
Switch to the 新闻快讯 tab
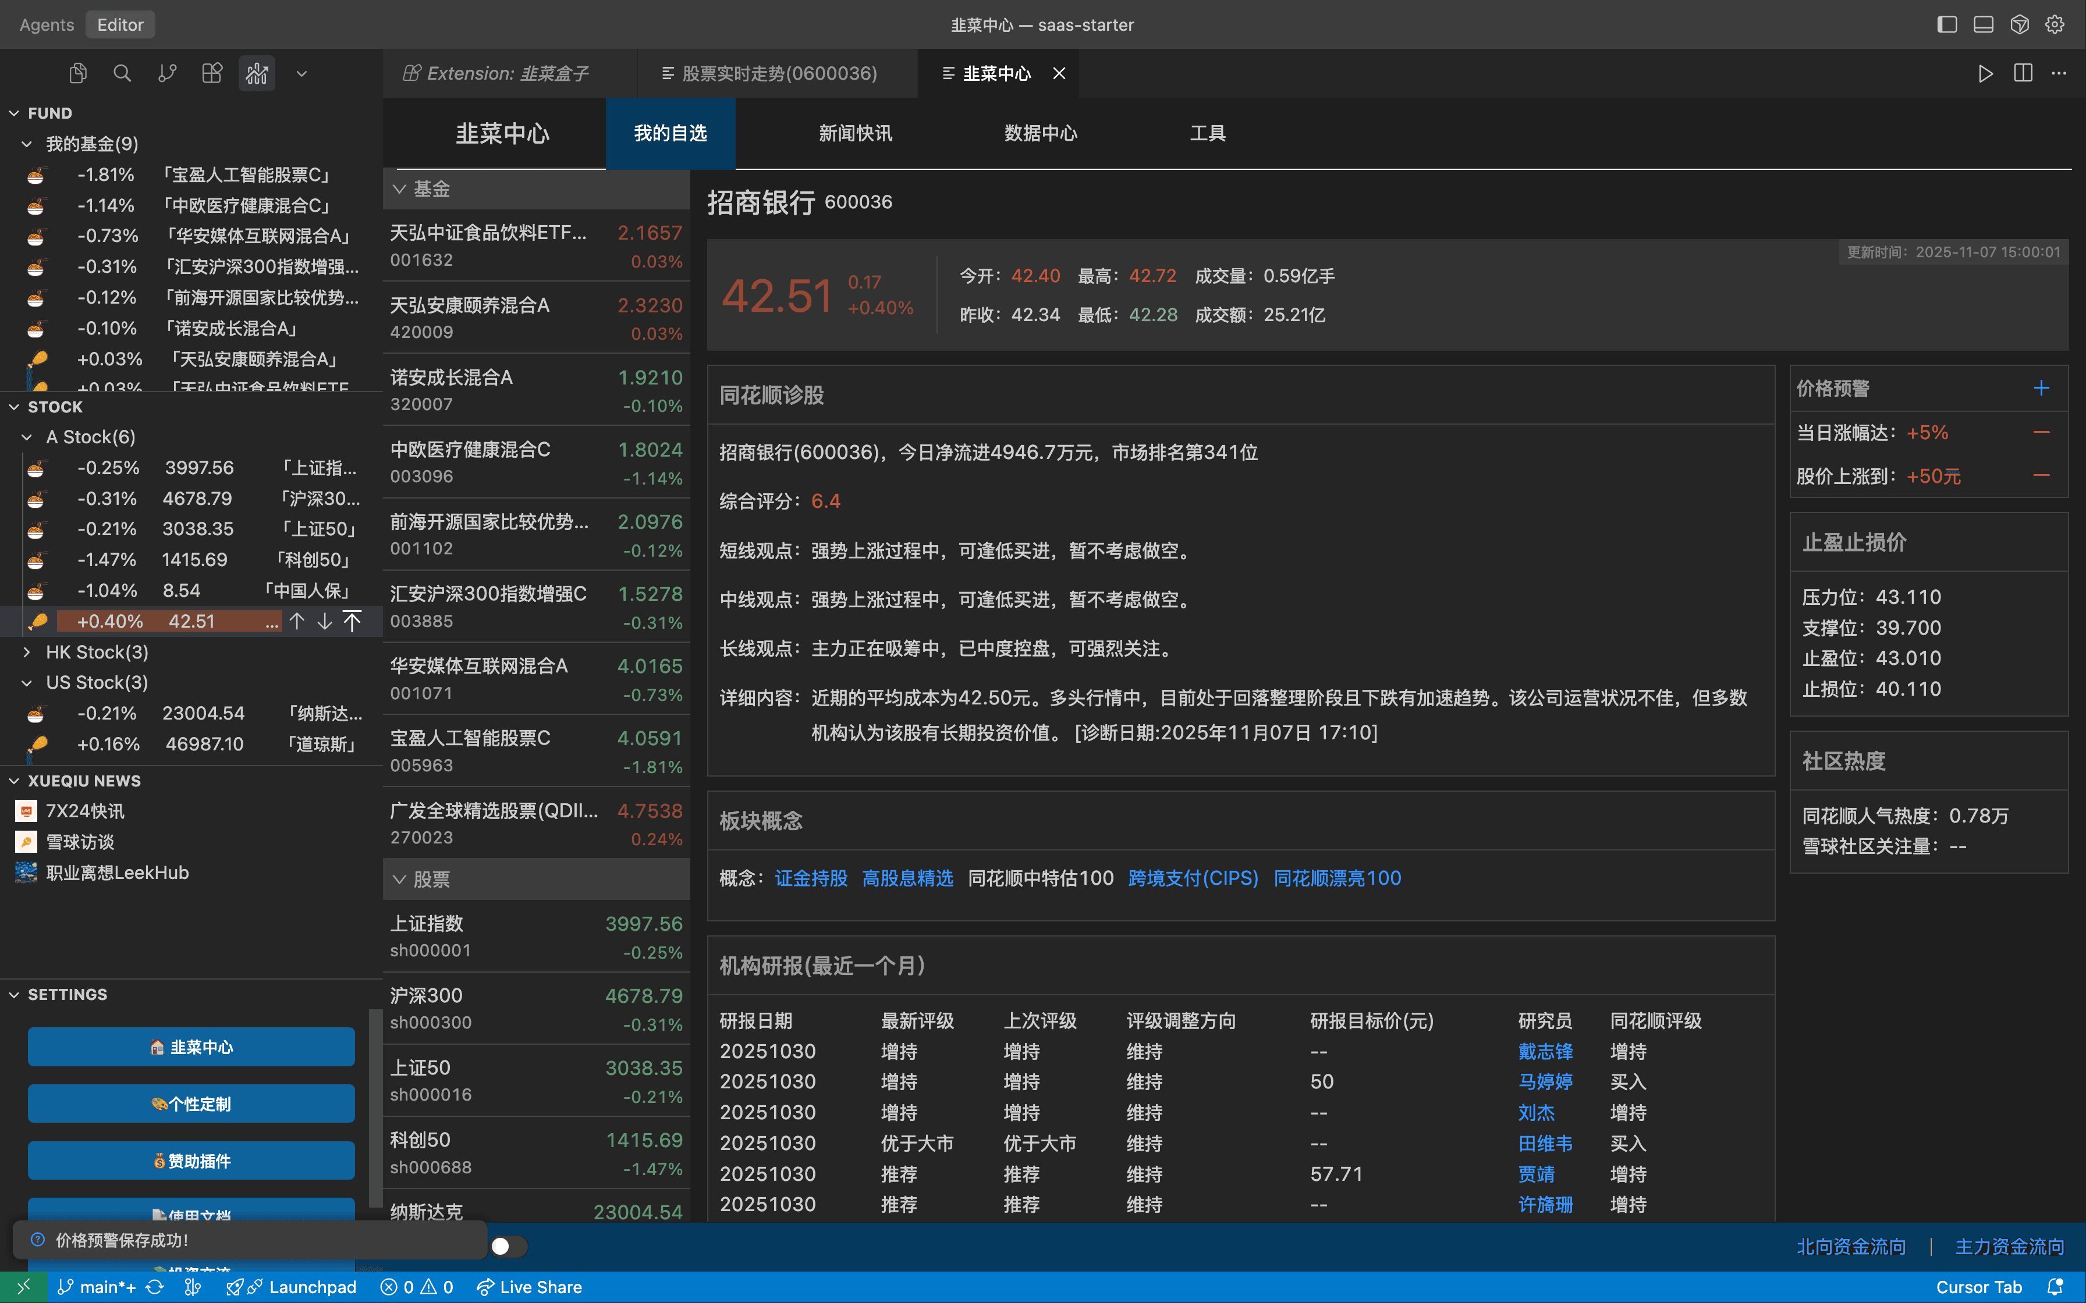click(x=854, y=133)
